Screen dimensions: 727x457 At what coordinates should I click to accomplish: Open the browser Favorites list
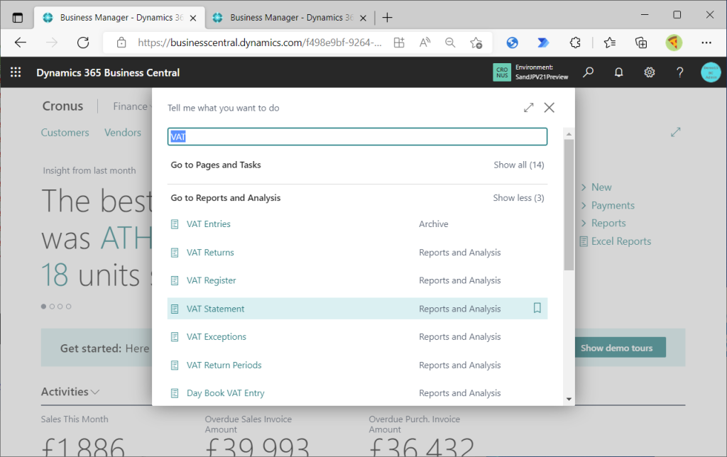[610, 43]
